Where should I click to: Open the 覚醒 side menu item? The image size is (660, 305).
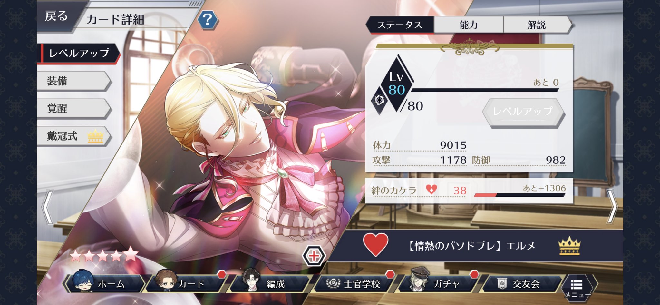74,109
